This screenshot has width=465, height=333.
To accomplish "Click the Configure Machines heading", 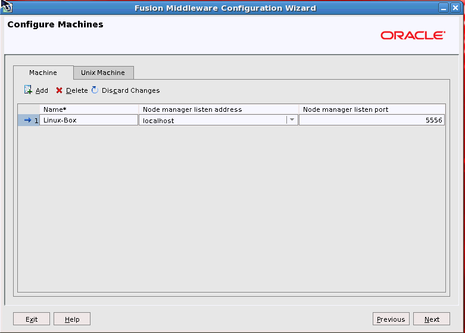I will click(x=55, y=24).
